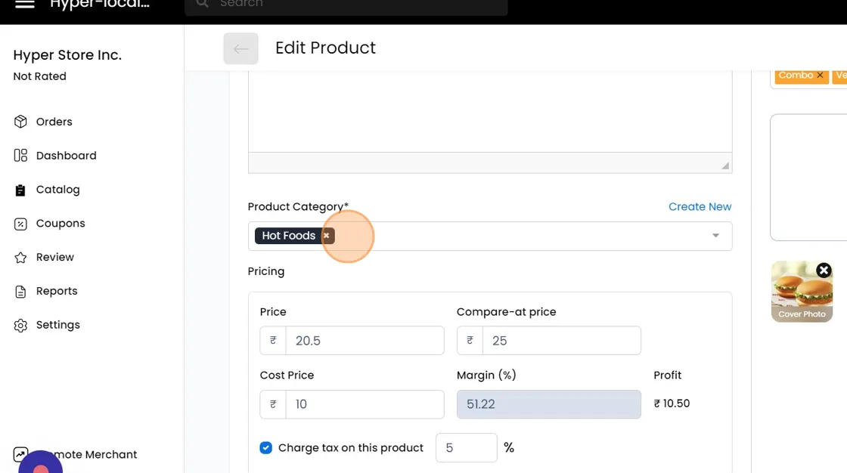The image size is (847, 473).
Task: Click the Price input field
Action: (x=364, y=341)
